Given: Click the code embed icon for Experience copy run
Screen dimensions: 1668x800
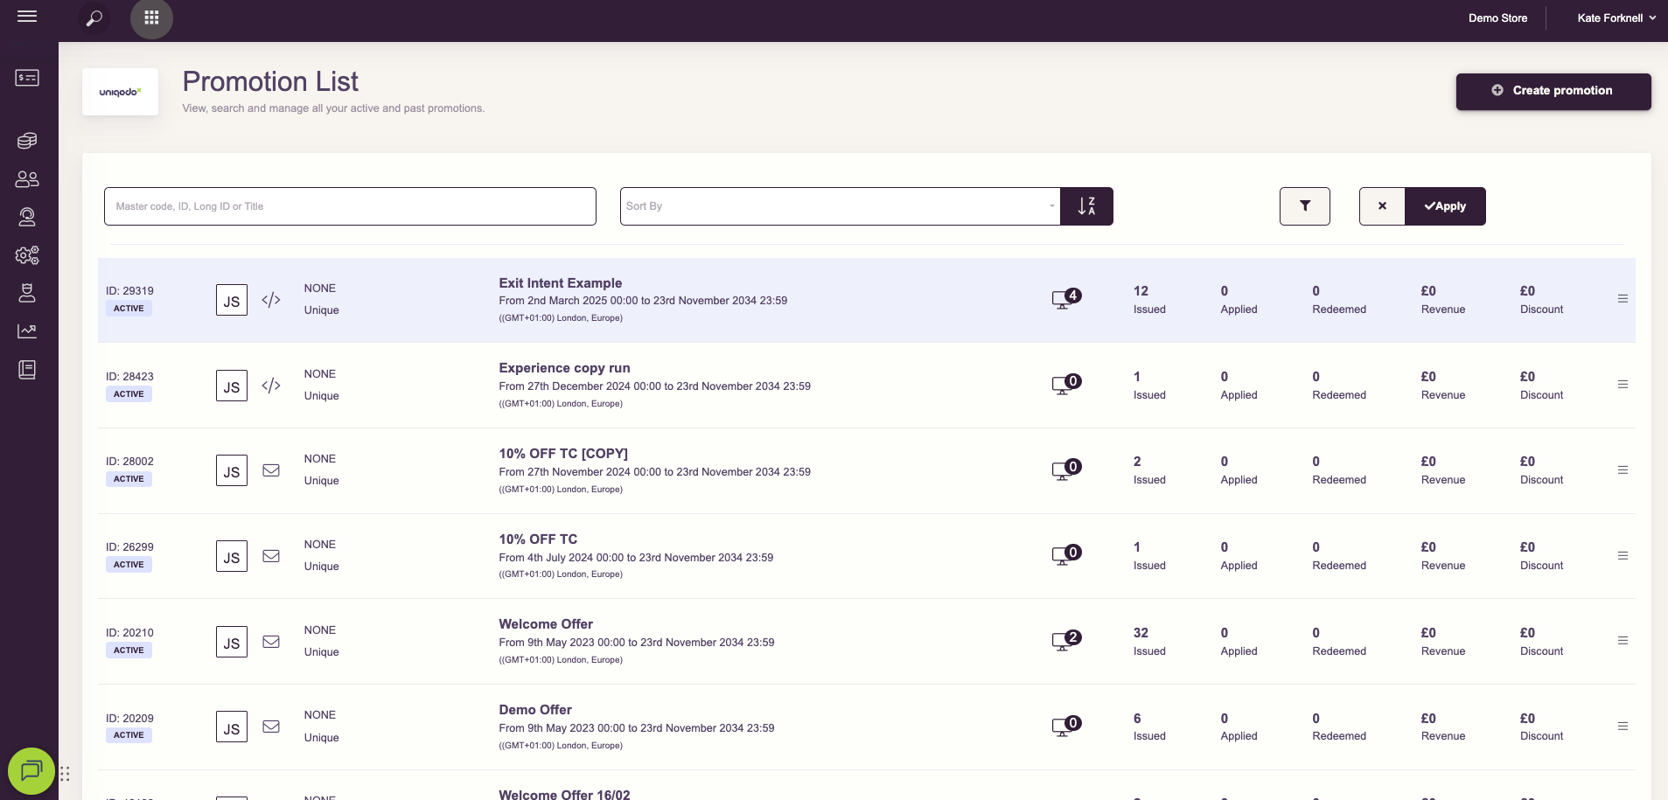Looking at the screenshot, I should coord(271,386).
